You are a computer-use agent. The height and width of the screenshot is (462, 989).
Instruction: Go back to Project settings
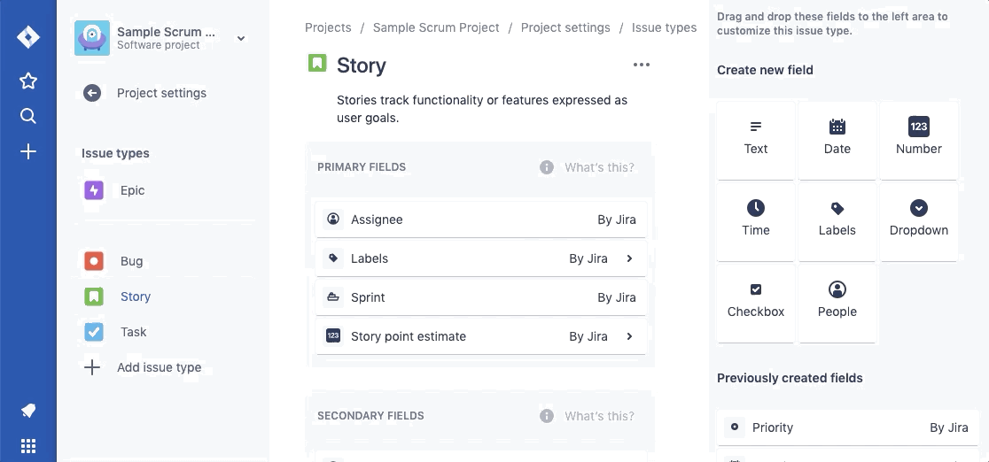(x=161, y=93)
